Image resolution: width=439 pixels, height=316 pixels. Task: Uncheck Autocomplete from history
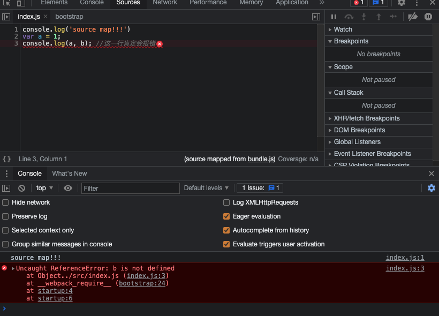(x=226, y=230)
